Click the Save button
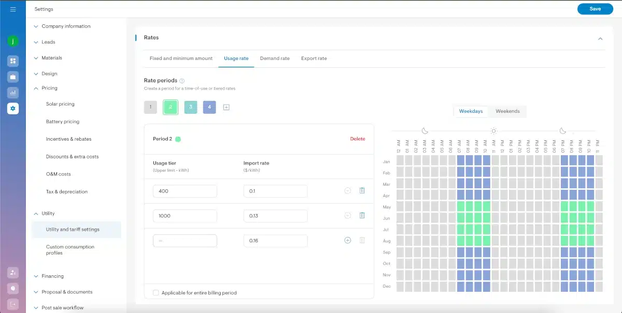Viewport: 622px width, 313px height. pyautogui.click(x=595, y=9)
